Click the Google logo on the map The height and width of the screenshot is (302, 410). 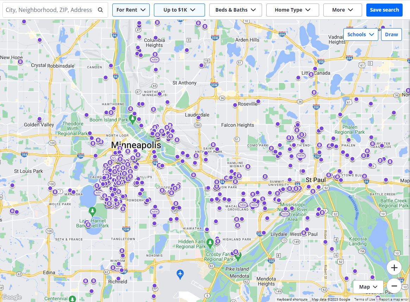click(12, 297)
